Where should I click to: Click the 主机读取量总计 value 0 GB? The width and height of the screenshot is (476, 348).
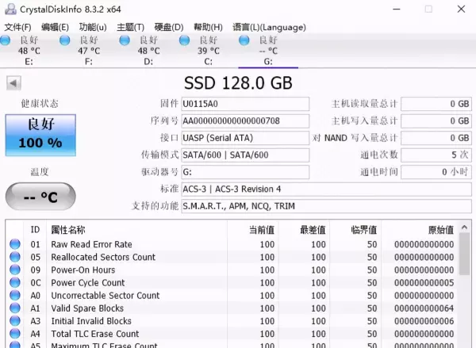436,104
